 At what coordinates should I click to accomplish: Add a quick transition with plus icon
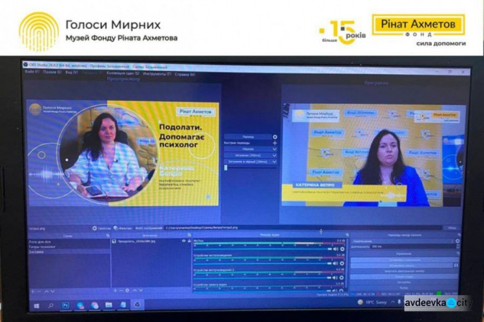(276, 143)
